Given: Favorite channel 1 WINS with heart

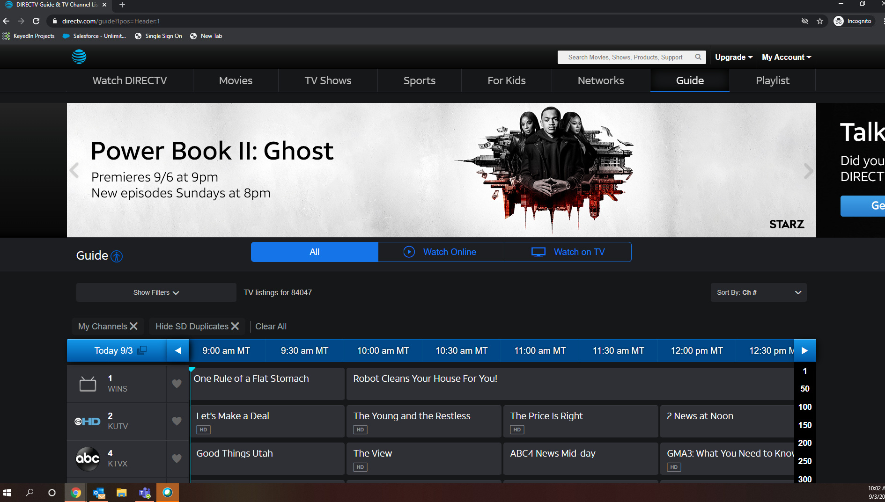Looking at the screenshot, I should point(177,384).
